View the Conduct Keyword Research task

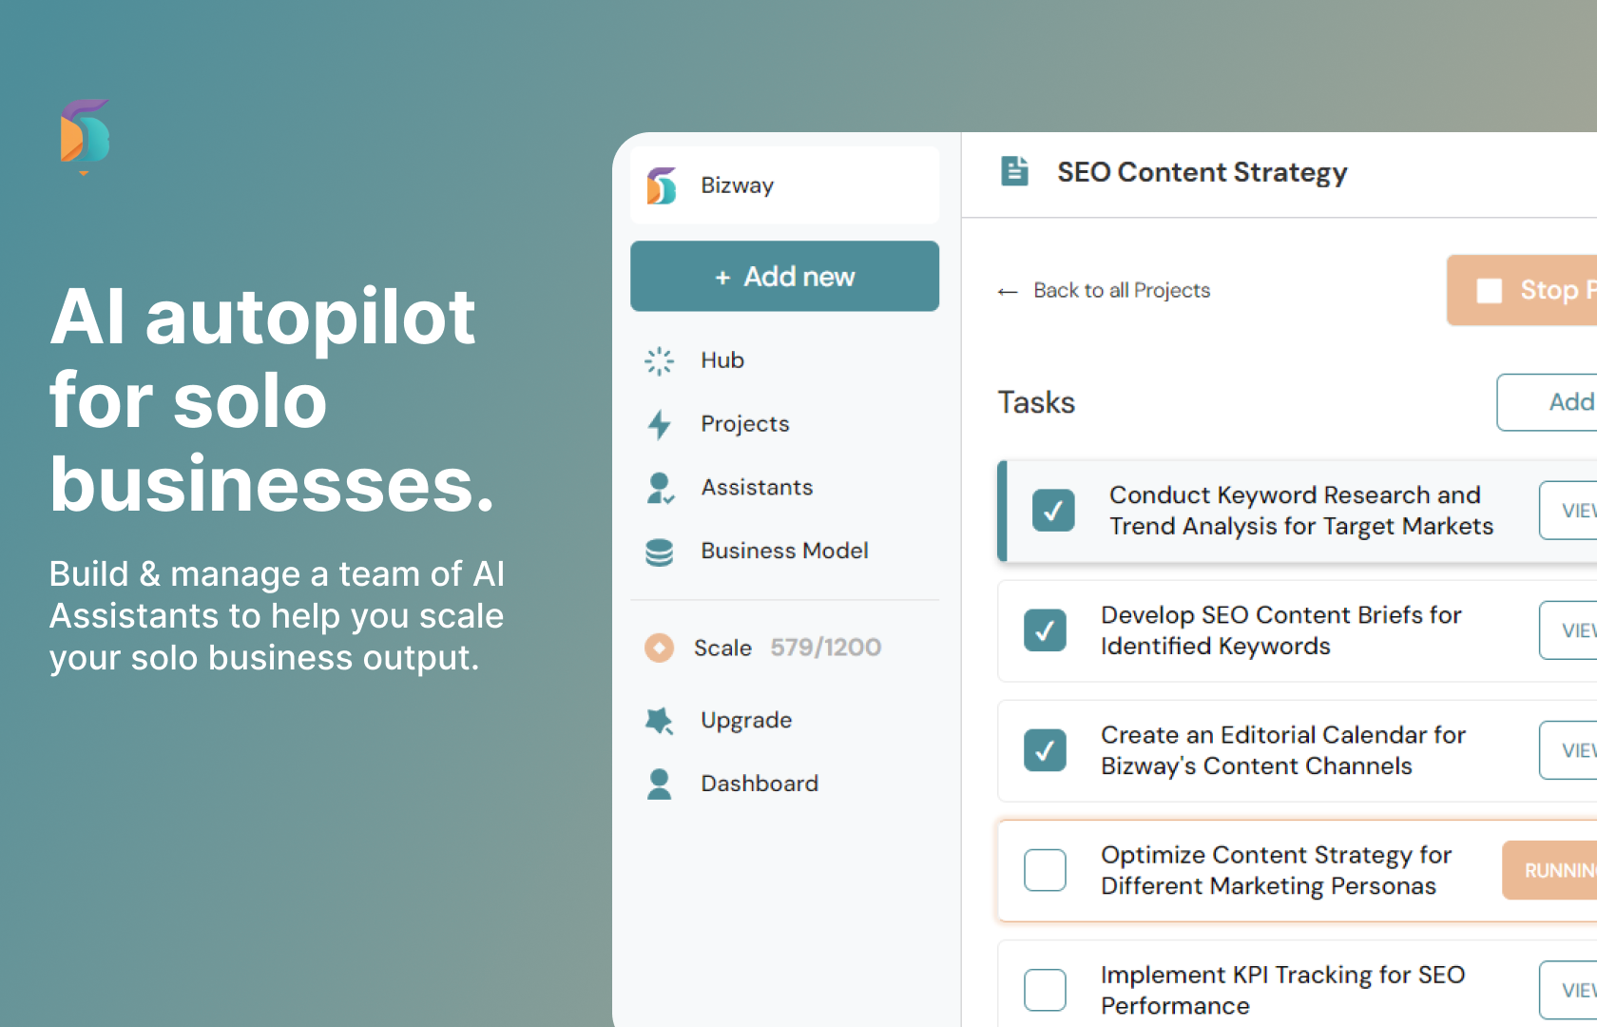point(1568,511)
